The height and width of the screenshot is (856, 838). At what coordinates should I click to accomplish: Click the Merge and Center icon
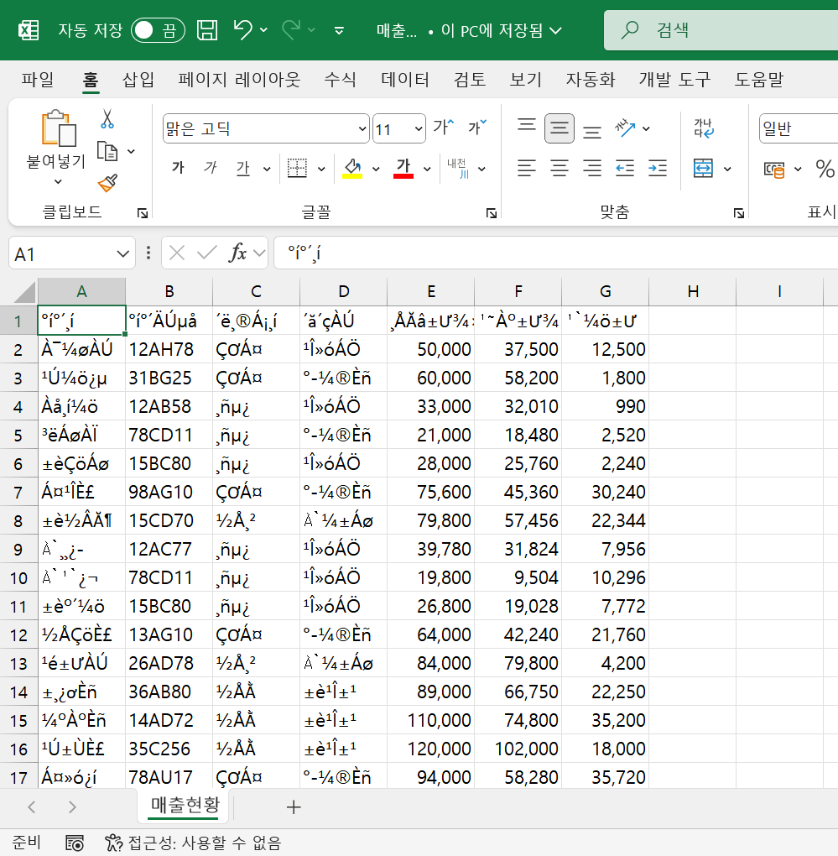point(703,169)
